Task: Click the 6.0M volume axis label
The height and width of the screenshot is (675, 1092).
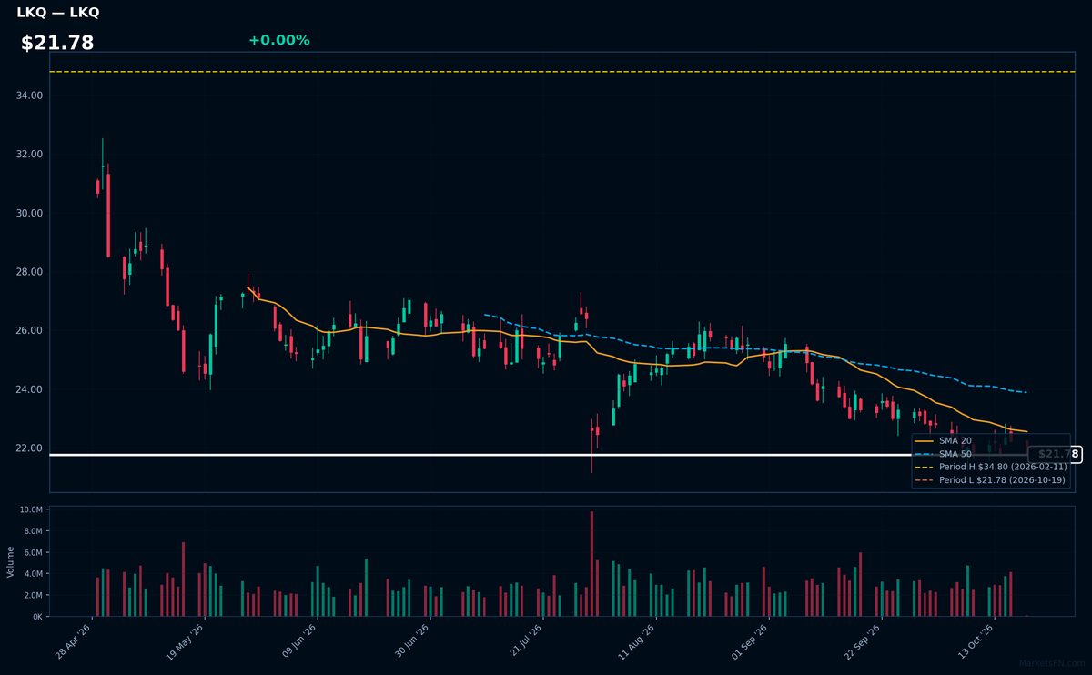Action: point(34,553)
